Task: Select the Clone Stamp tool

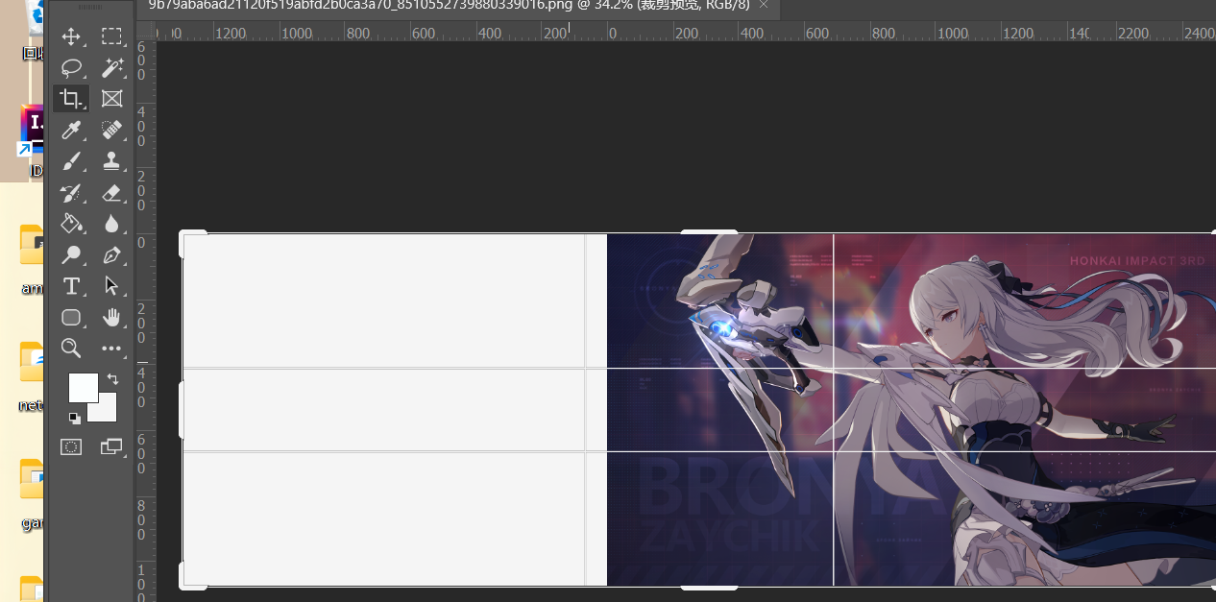Action: tap(112, 161)
